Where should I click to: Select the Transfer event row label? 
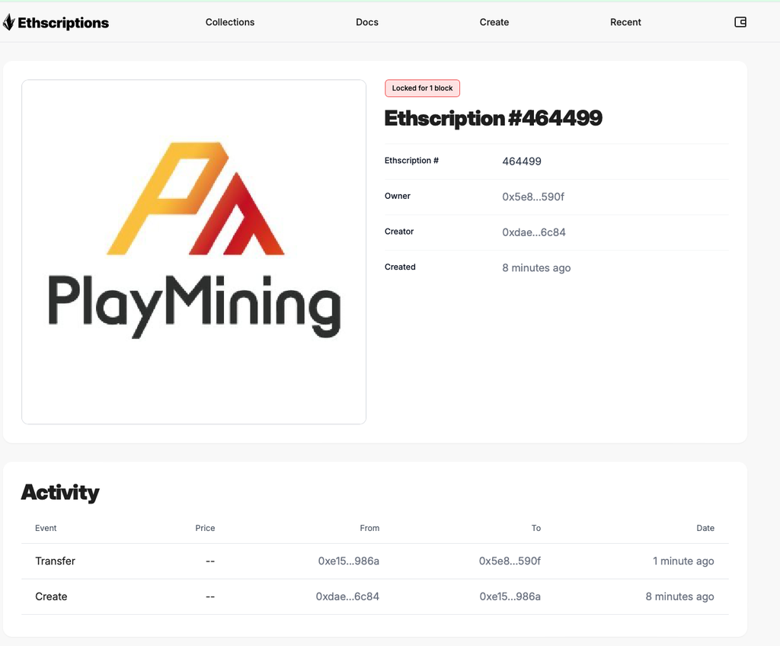[55, 561]
